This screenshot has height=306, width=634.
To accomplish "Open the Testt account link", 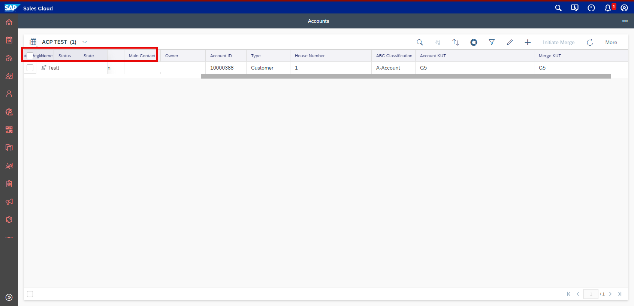I will point(54,68).
